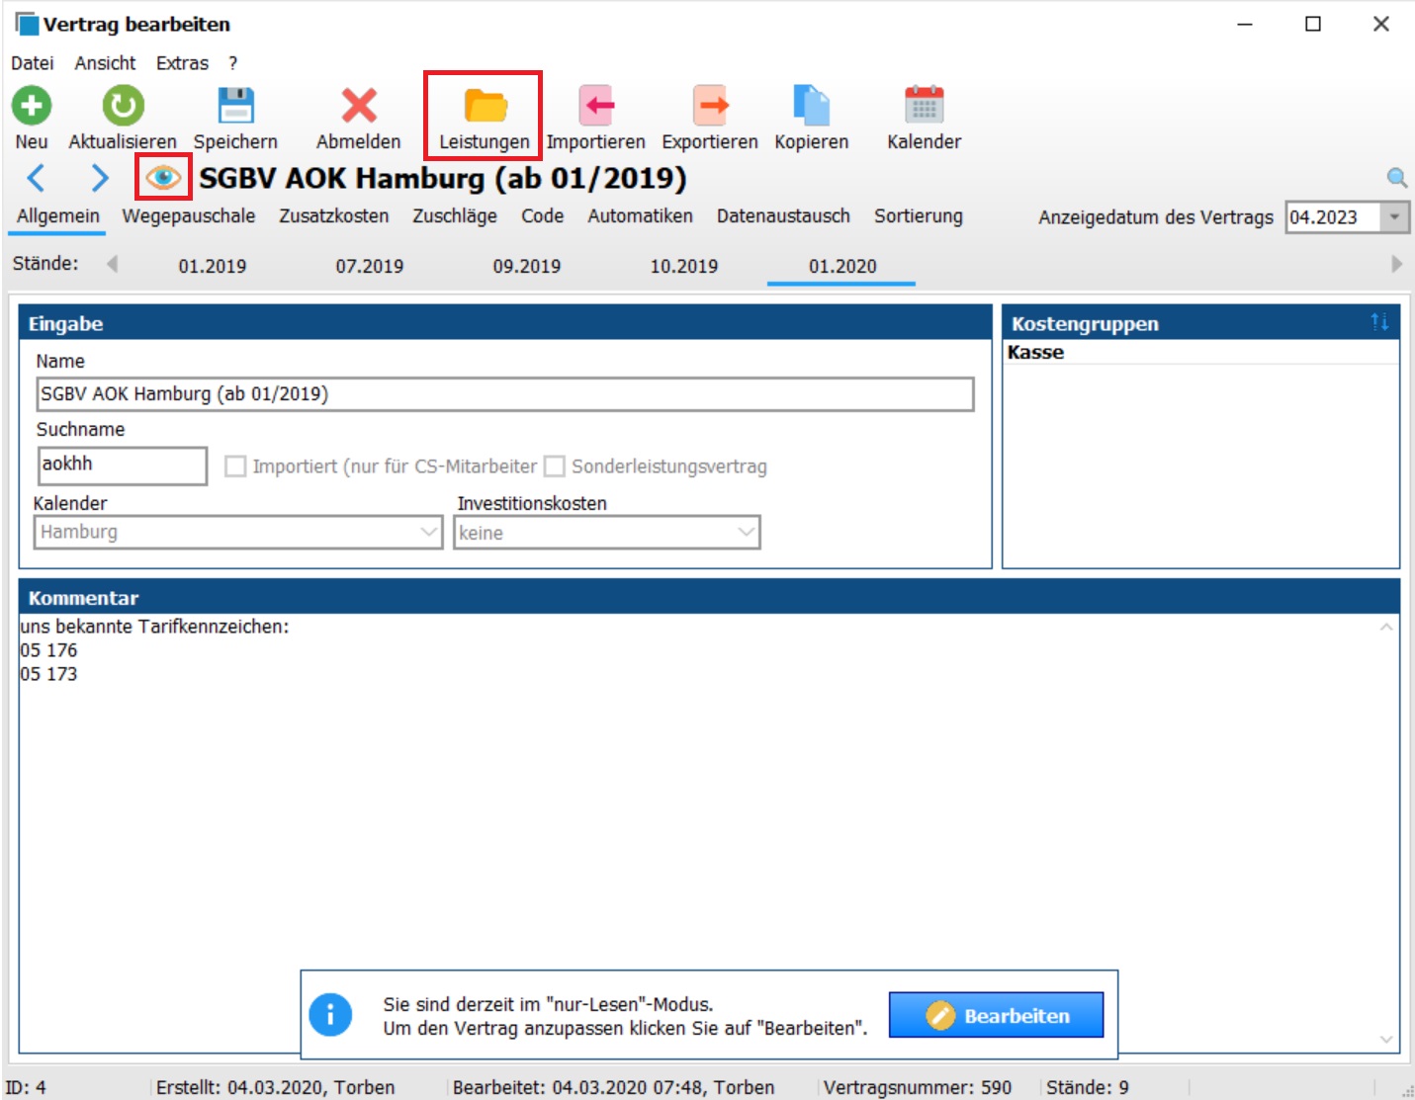
Task: Click the ID: 4 status bar entry
Action: tap(26, 1087)
